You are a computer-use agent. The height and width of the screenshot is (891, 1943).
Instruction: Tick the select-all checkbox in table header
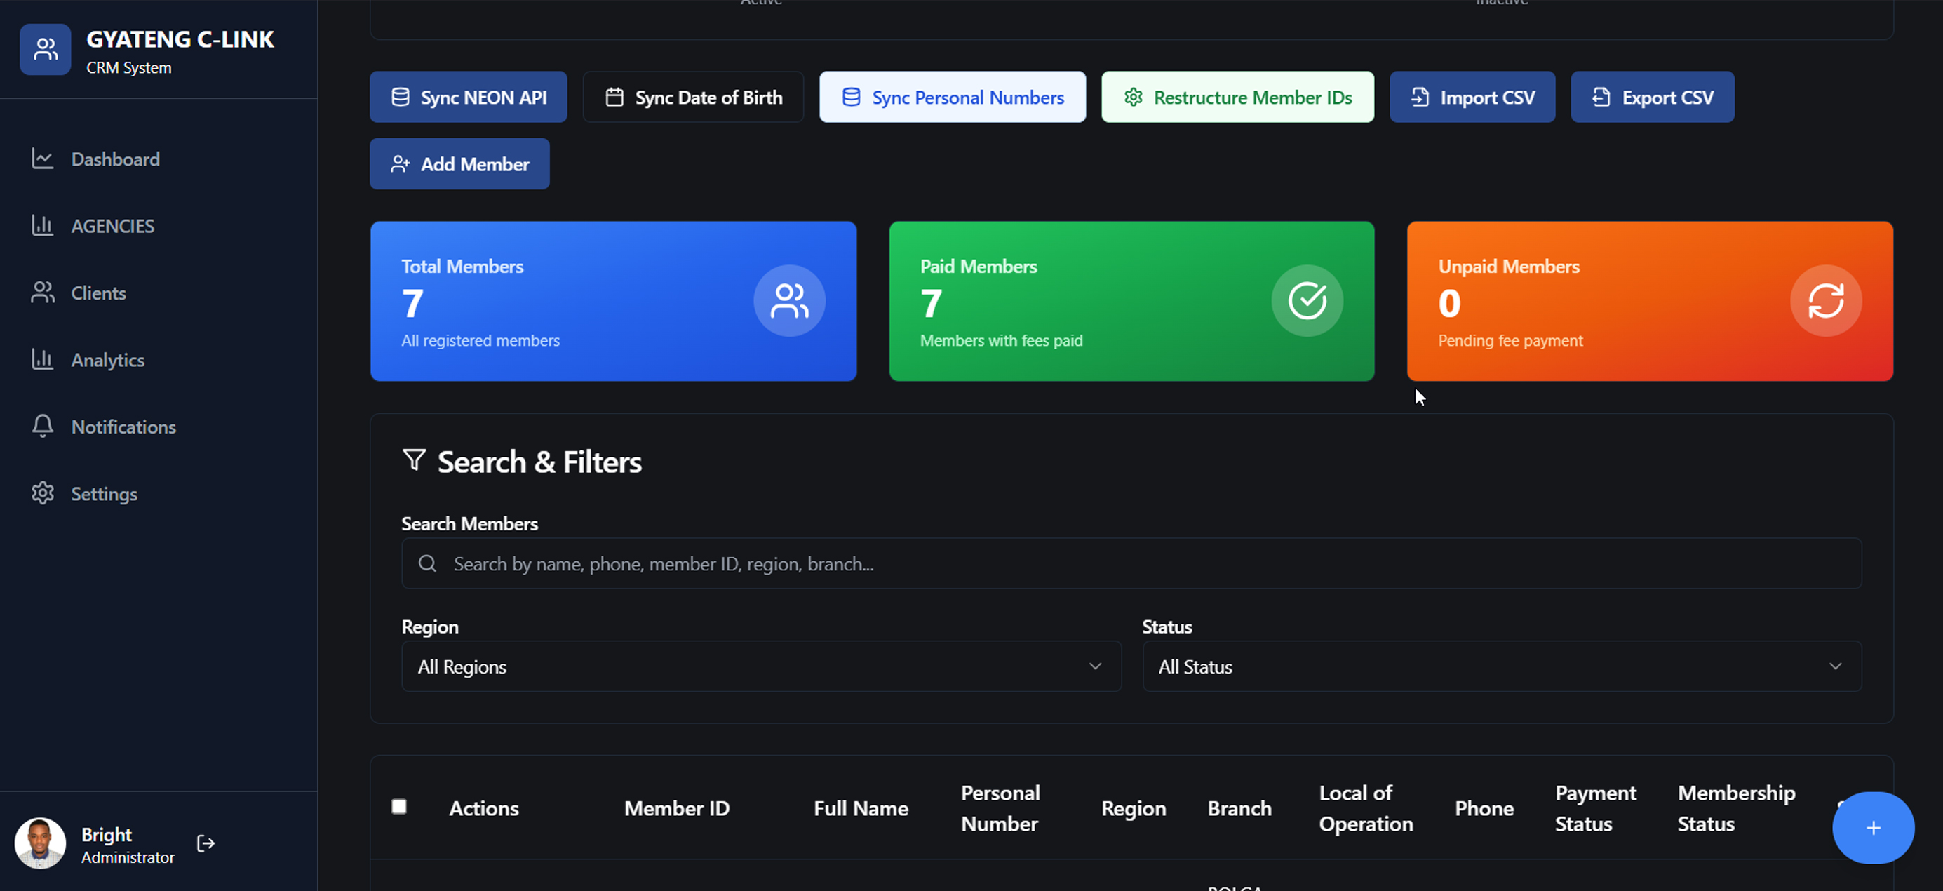(x=399, y=807)
